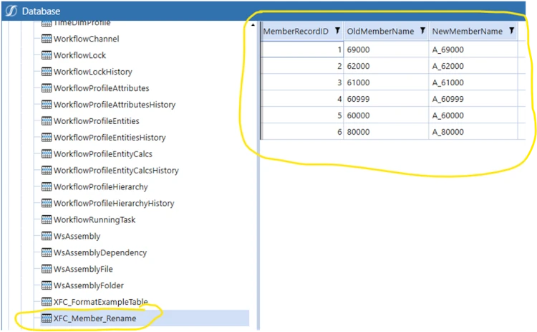Select the cell containing A_69000

447,49
